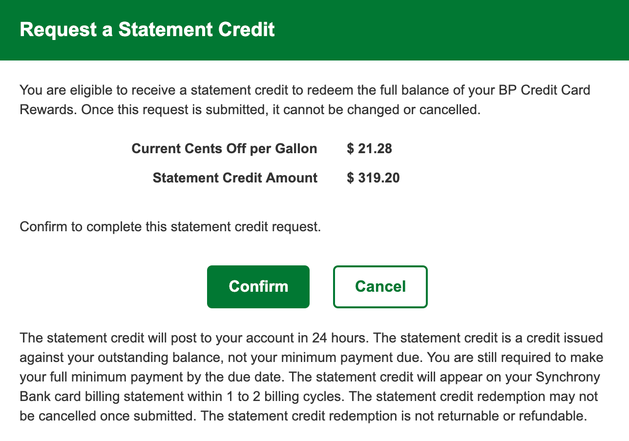Select the 'Statement Credit Amount' label
This screenshot has height=441, width=629.
[x=235, y=178]
